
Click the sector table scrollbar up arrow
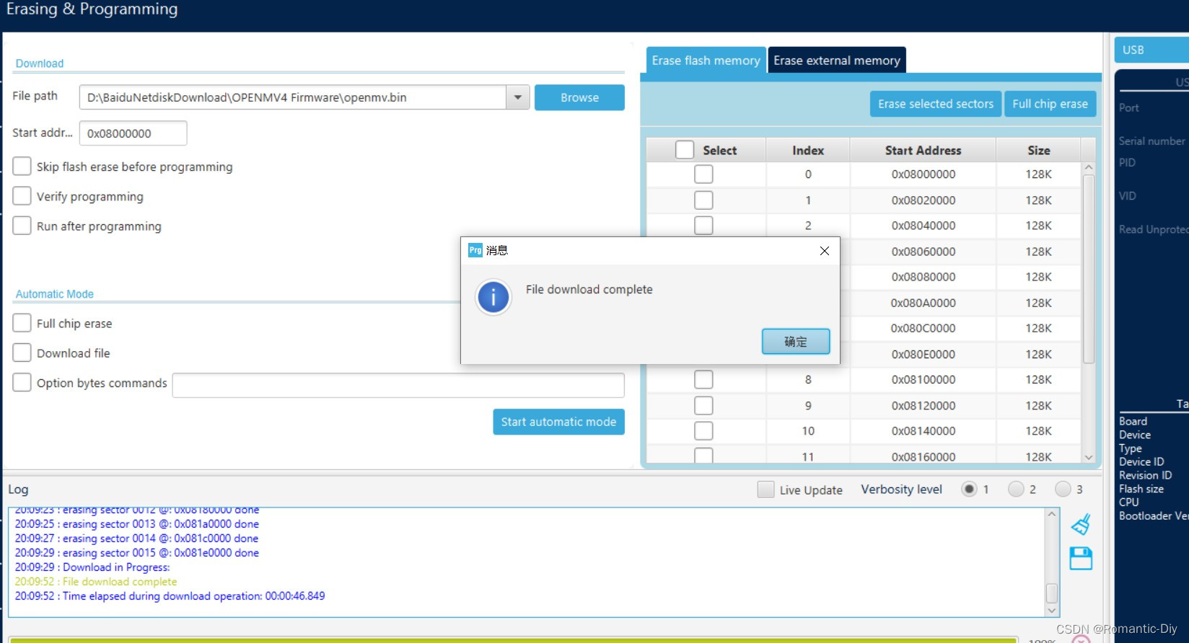1089,167
